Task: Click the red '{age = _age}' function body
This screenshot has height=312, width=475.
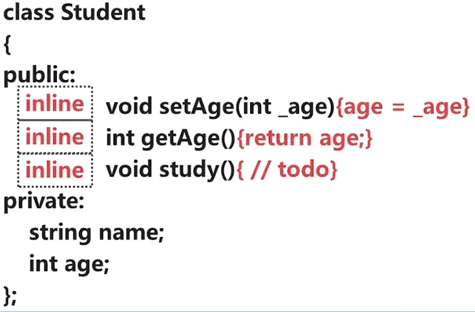Action: point(403,107)
